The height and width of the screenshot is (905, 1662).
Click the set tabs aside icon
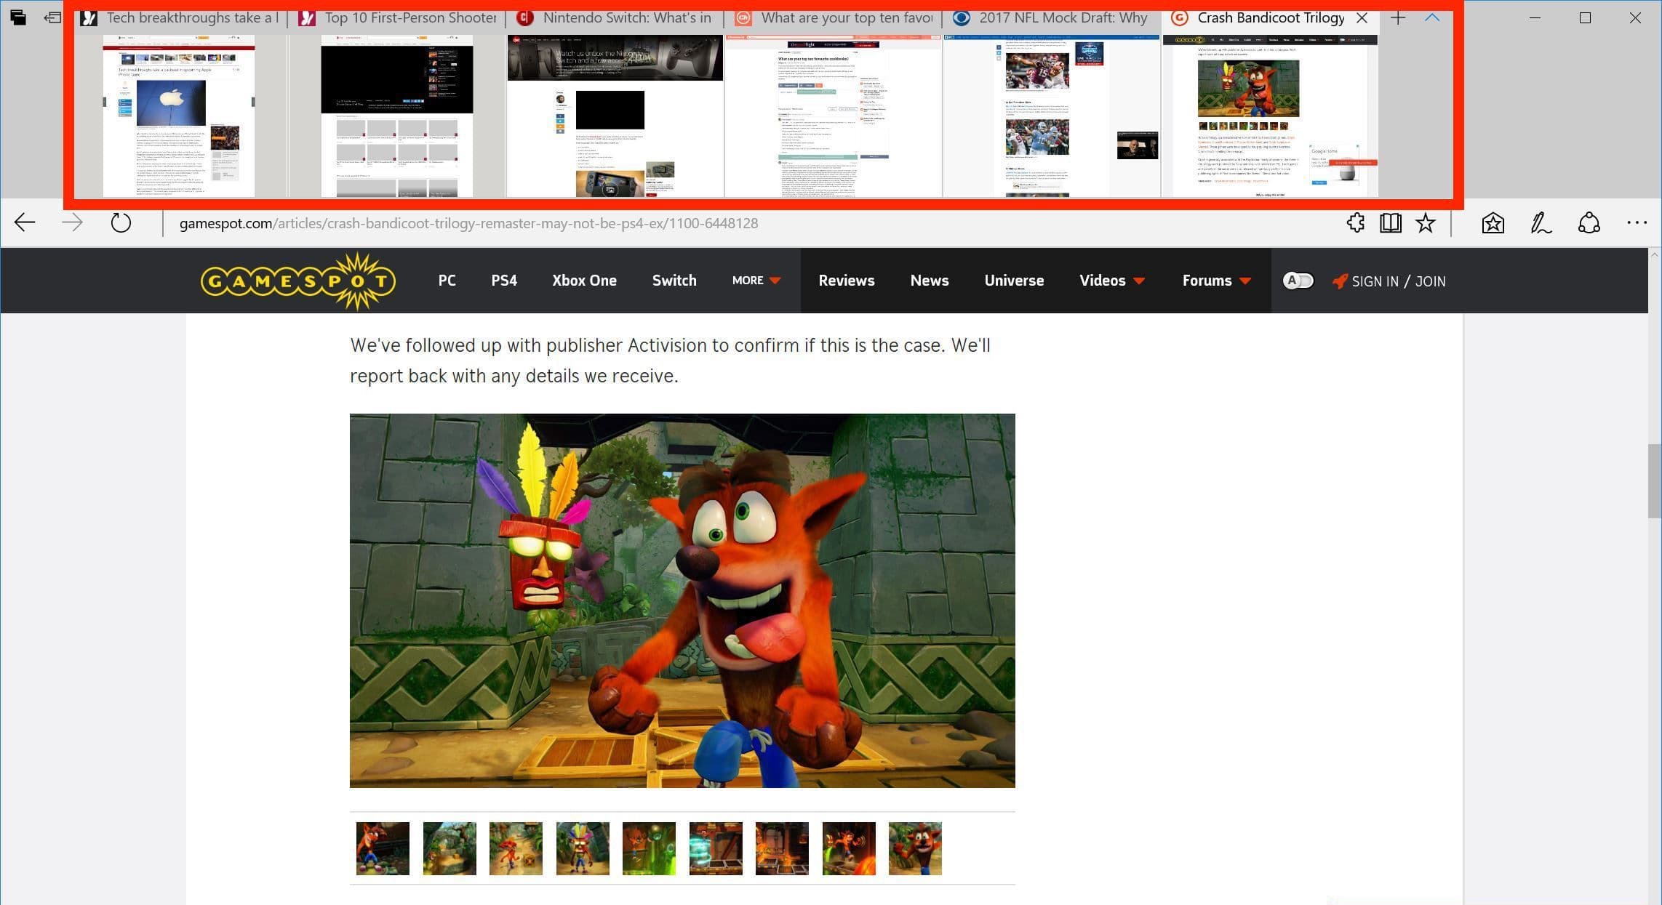[x=52, y=17]
